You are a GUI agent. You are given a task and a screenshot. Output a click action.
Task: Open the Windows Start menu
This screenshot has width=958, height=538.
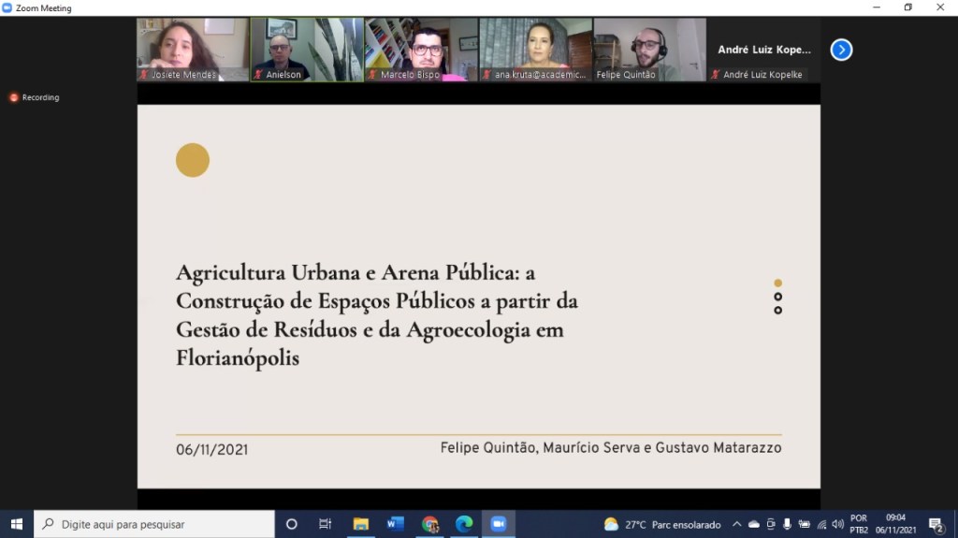coord(16,524)
